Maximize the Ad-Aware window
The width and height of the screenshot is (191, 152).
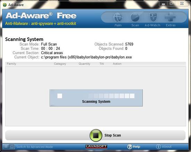pos(171,4)
